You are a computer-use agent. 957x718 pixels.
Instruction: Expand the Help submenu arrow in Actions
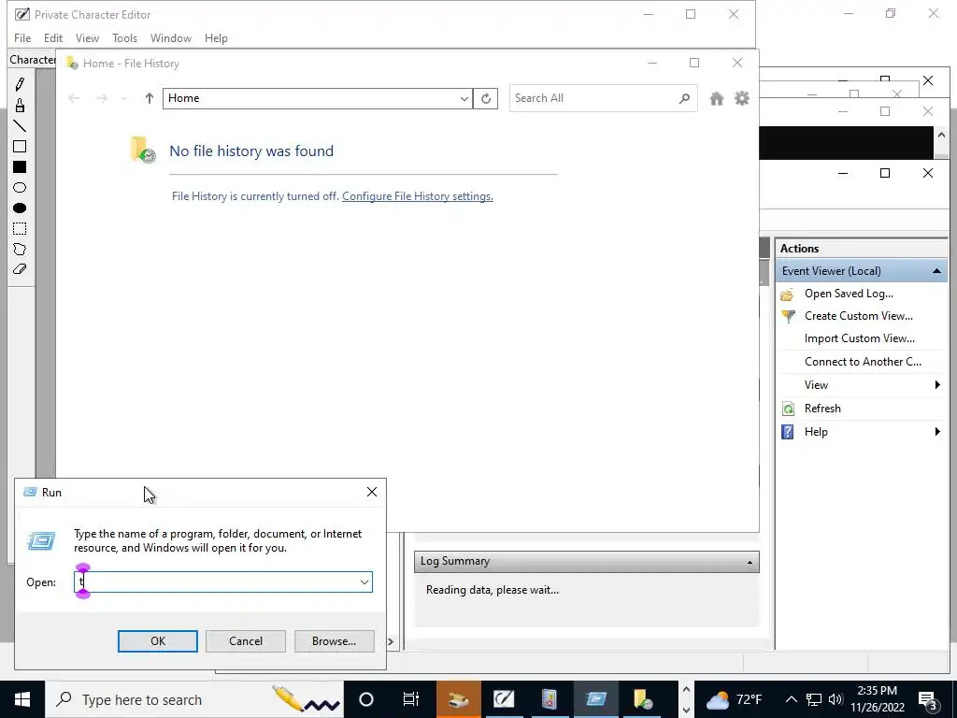937,432
